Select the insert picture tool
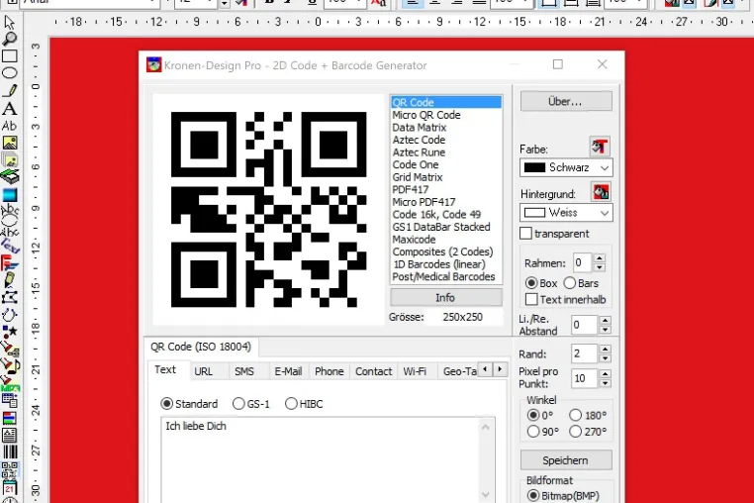The height and width of the screenshot is (503, 754). [10, 143]
